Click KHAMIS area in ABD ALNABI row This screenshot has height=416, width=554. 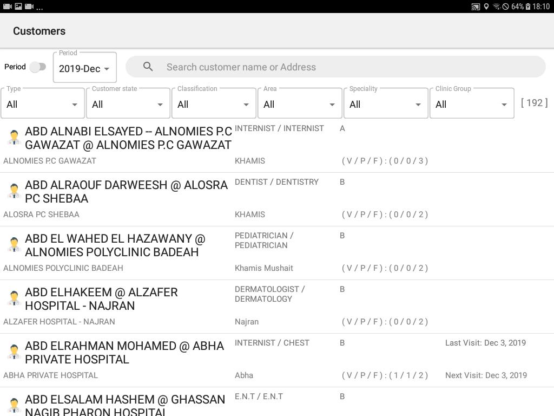coord(250,161)
